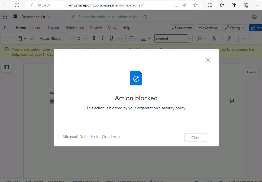262x182 pixels.
Task: Open the Editing mode dropdown
Action: pyautogui.click(x=234, y=28)
